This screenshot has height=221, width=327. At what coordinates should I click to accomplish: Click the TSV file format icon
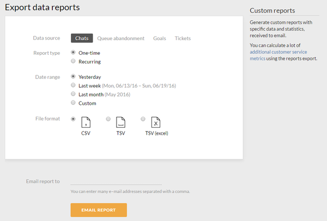(x=120, y=122)
